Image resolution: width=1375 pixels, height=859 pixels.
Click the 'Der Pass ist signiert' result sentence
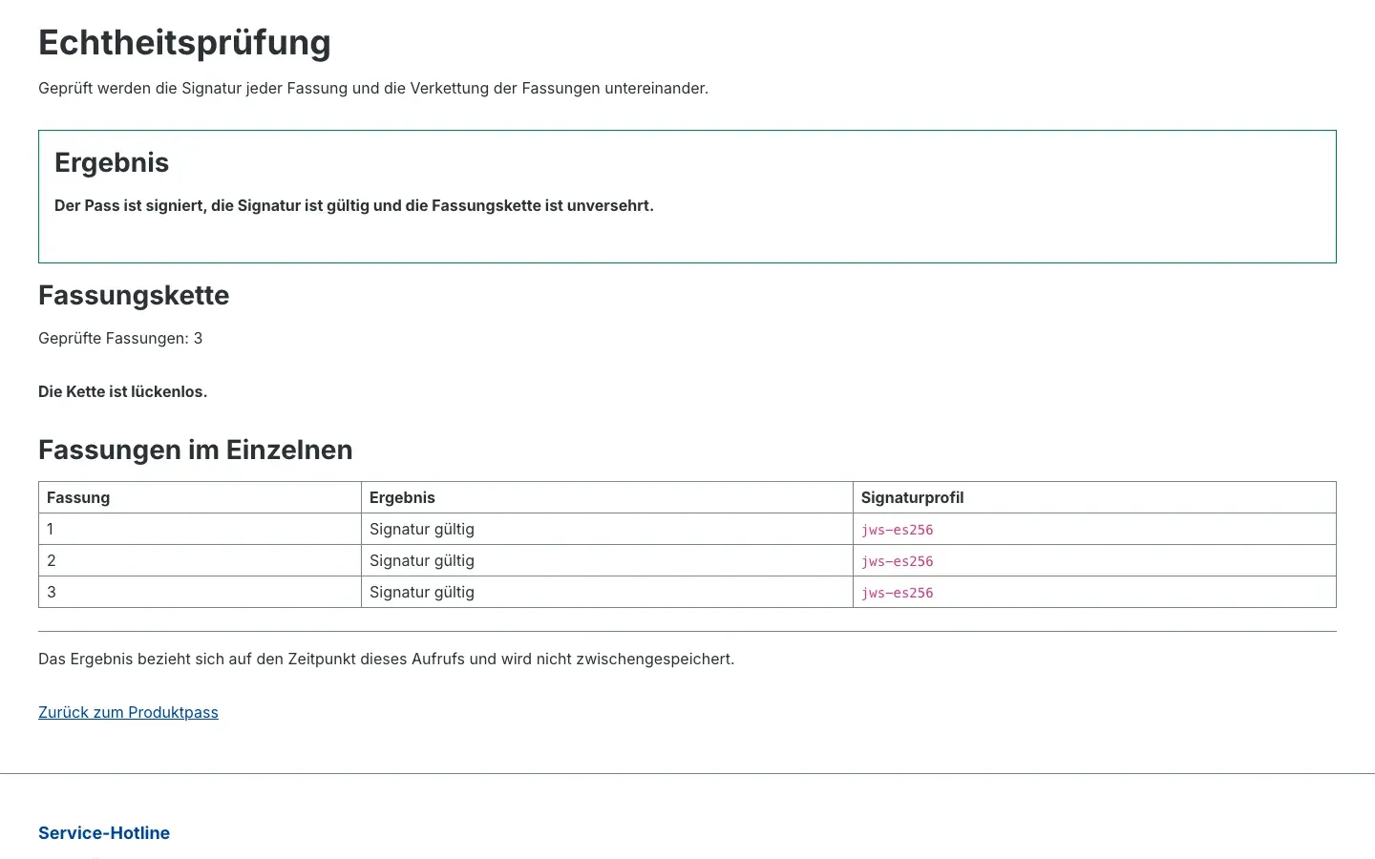pos(354,205)
